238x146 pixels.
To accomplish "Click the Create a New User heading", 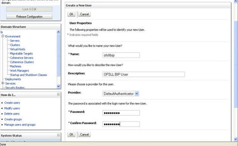I will [x=79, y=6].
